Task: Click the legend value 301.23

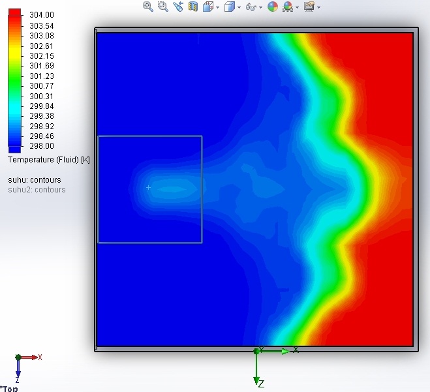Action: (x=42, y=76)
